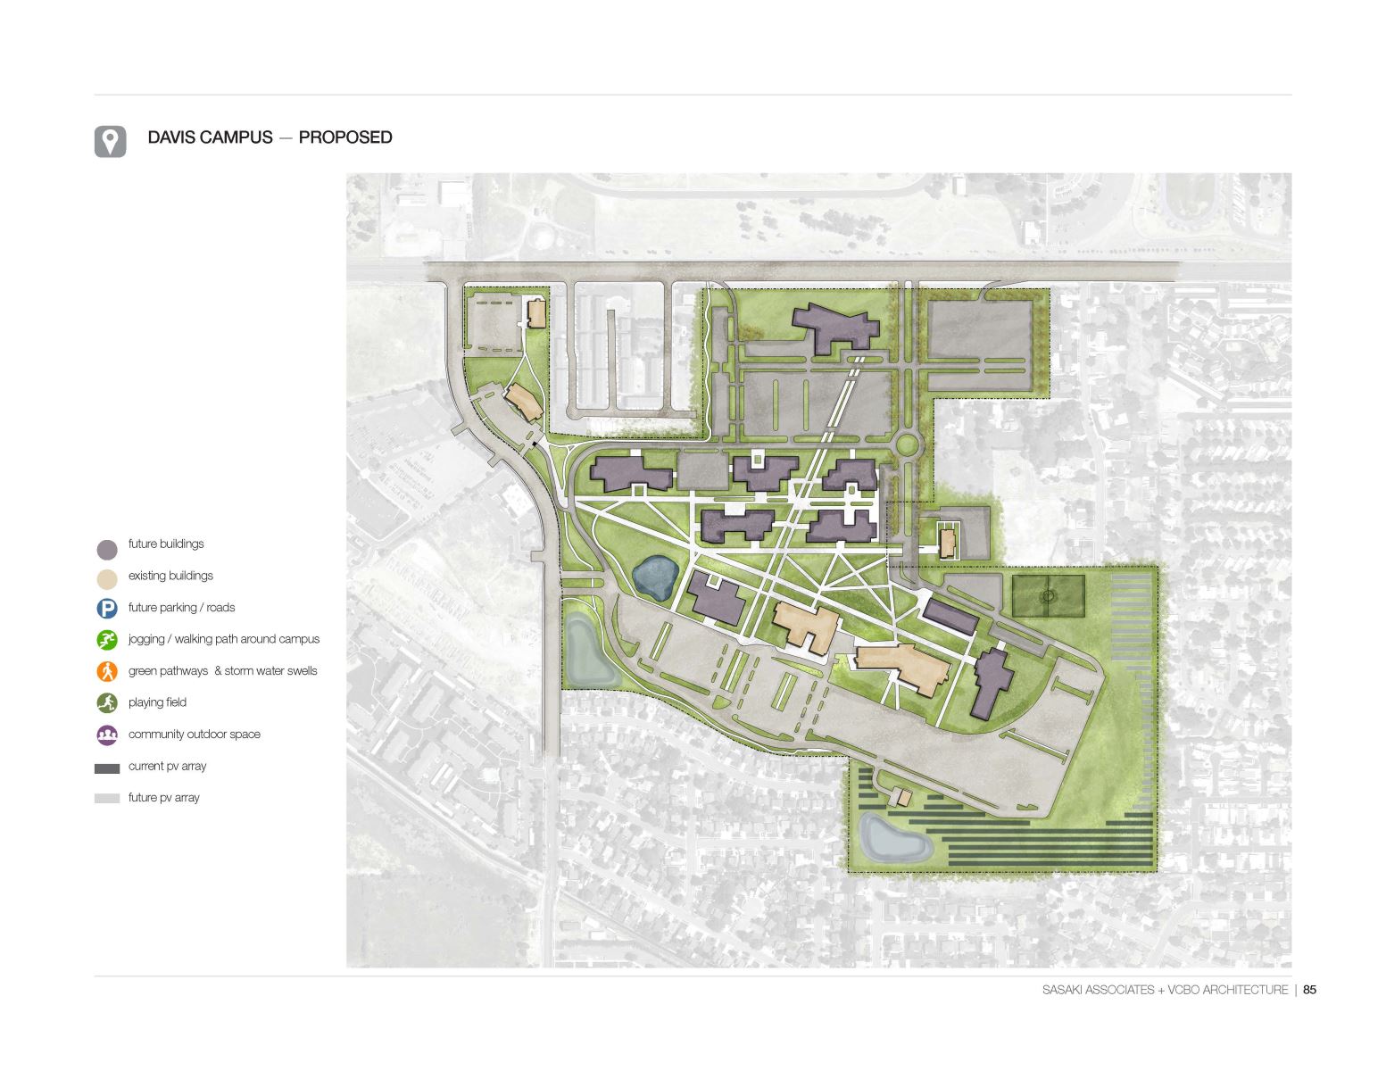This screenshot has width=1386, height=1071.
Task: Click the large future building near the north road
Action: click(834, 328)
